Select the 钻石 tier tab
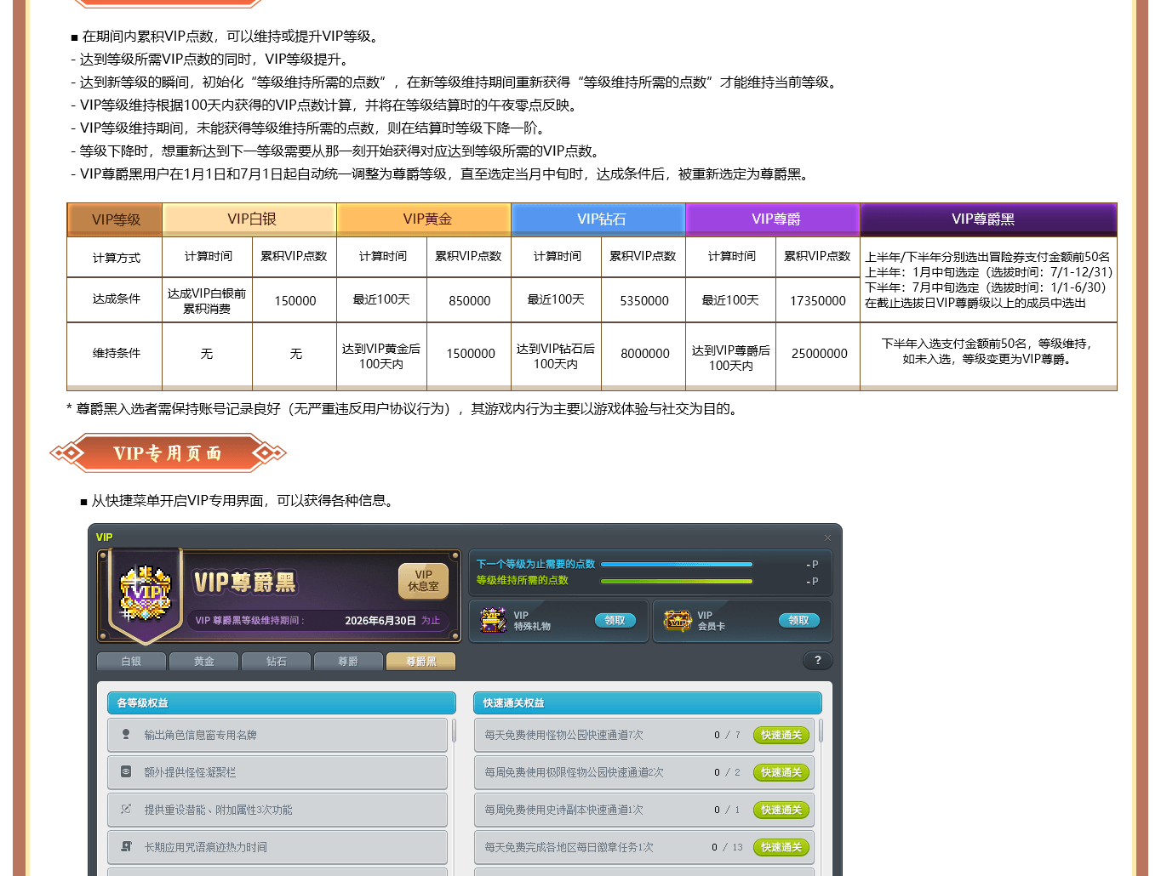The width and height of the screenshot is (1161, 876). click(x=277, y=661)
